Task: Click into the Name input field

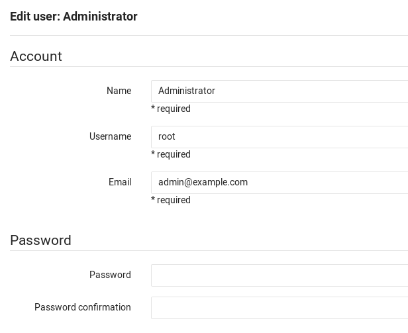Action: point(278,91)
